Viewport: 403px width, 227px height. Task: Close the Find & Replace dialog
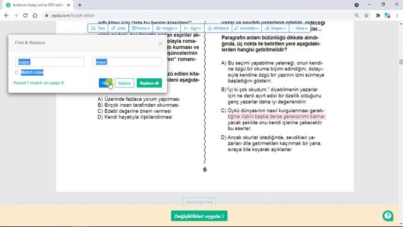click(161, 44)
